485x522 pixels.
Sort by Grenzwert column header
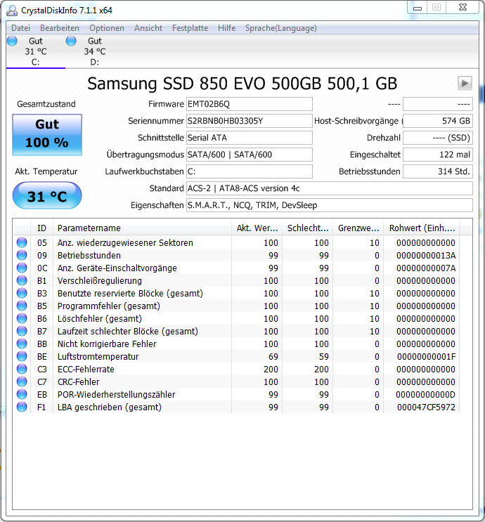[358, 228]
